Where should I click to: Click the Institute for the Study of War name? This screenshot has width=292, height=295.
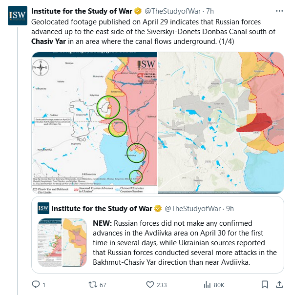pyautogui.click(x=82, y=11)
